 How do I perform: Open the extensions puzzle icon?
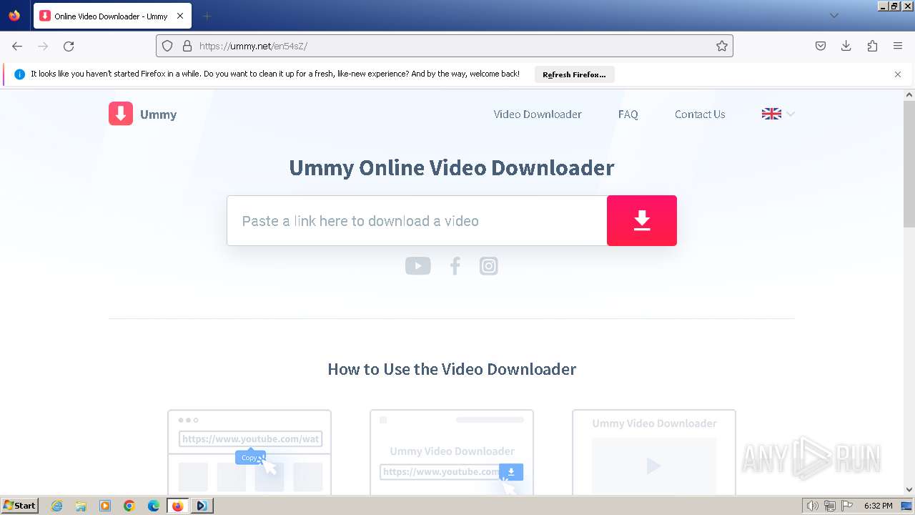(872, 46)
